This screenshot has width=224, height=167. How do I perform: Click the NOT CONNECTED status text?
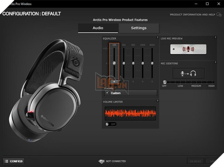pyautogui.click(x=116, y=161)
